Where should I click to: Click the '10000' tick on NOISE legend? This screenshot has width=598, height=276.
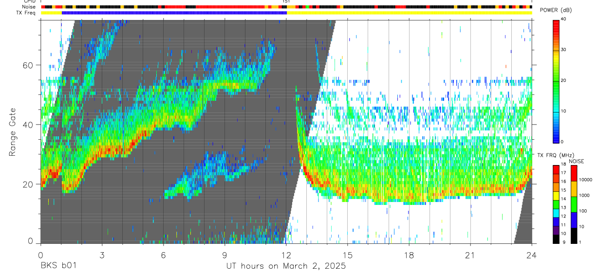[587, 180]
